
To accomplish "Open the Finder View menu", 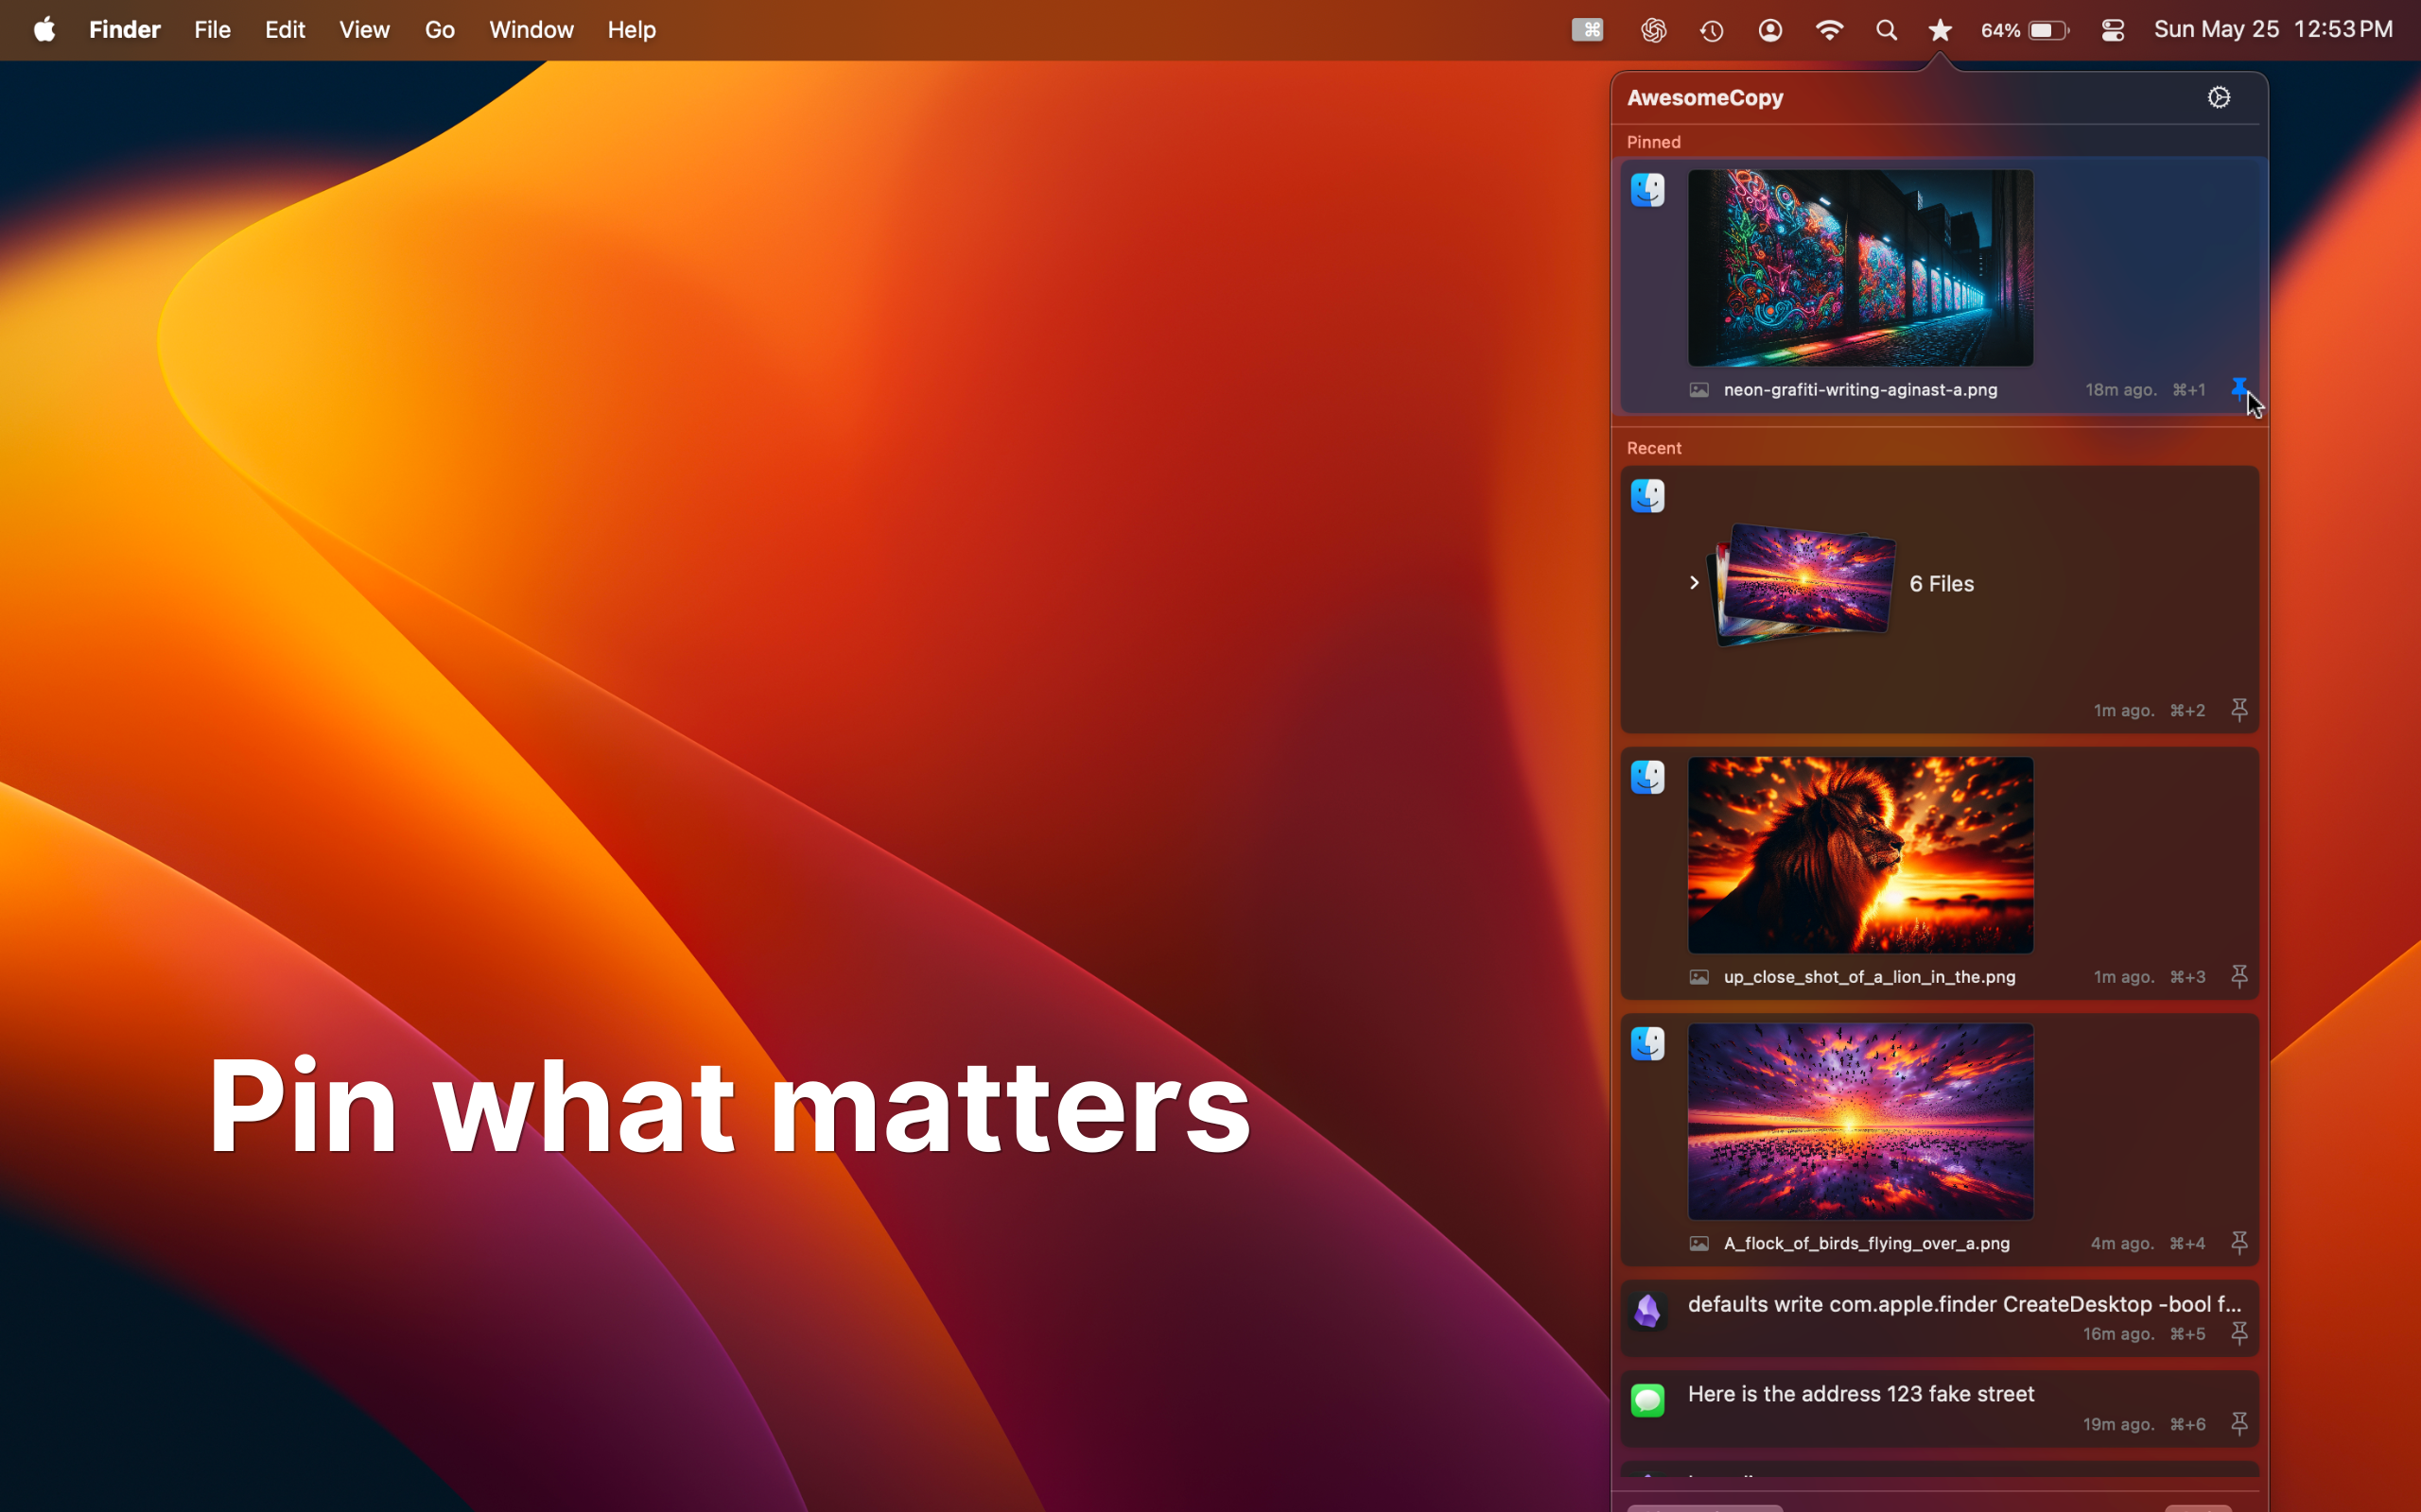I will click(x=363, y=30).
